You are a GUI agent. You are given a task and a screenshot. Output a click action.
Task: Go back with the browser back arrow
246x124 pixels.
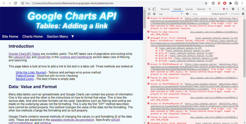(4, 3)
